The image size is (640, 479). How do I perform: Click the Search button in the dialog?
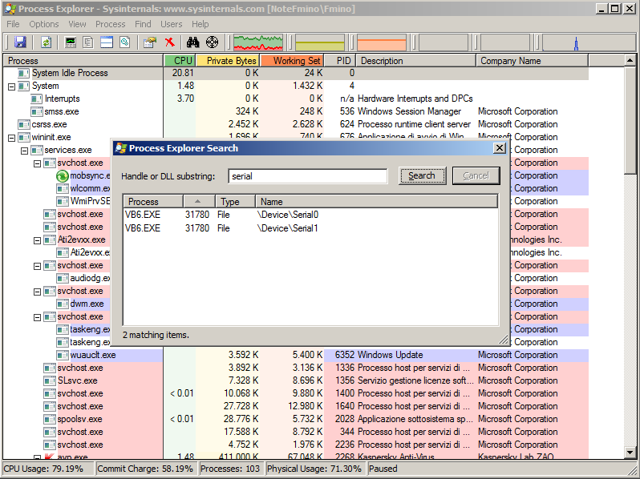[422, 175]
